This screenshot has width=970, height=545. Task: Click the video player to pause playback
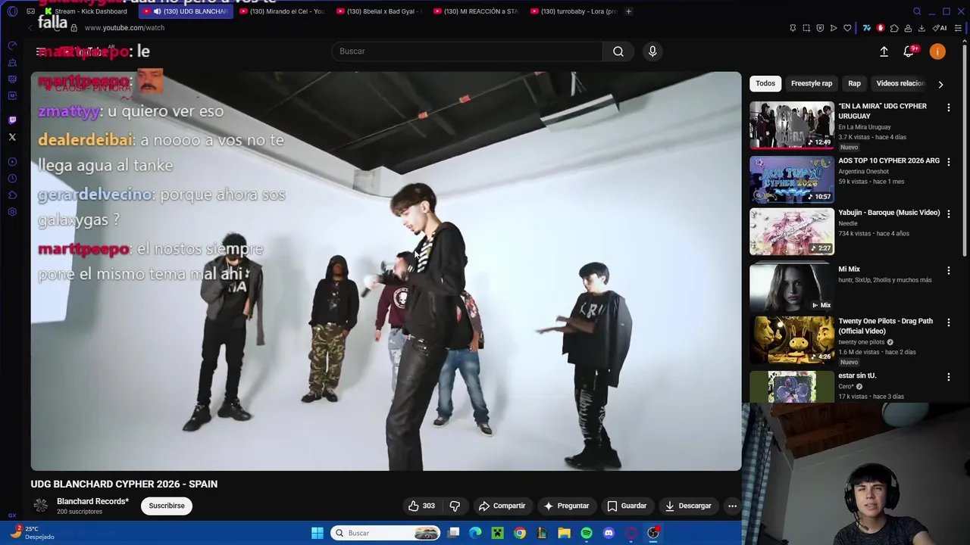pyautogui.click(x=386, y=271)
